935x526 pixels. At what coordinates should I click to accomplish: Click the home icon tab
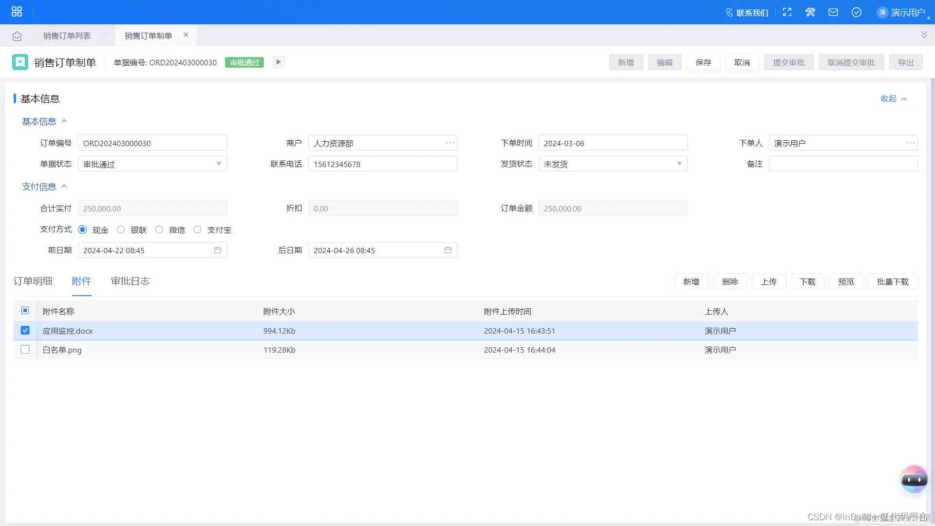click(x=17, y=36)
